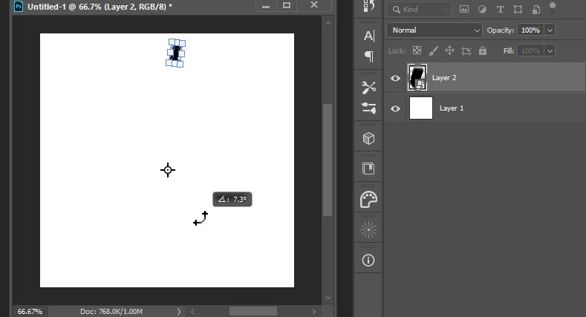
Task: Lock transparent pixels for the layer
Action: [417, 50]
